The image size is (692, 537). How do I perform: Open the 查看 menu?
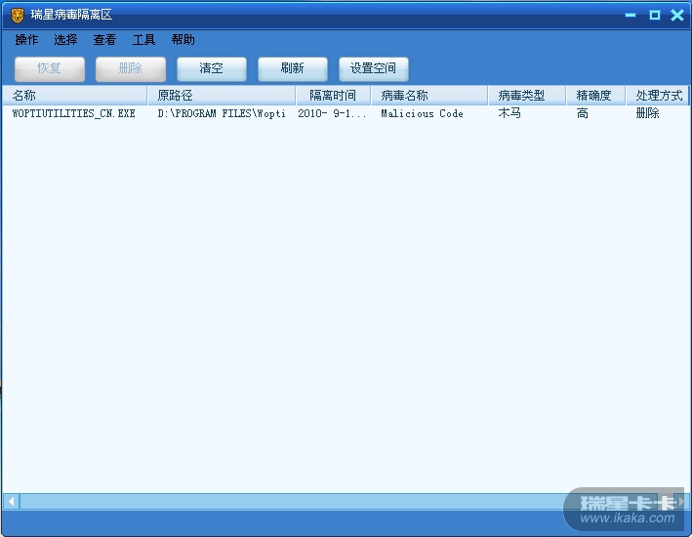(x=104, y=40)
